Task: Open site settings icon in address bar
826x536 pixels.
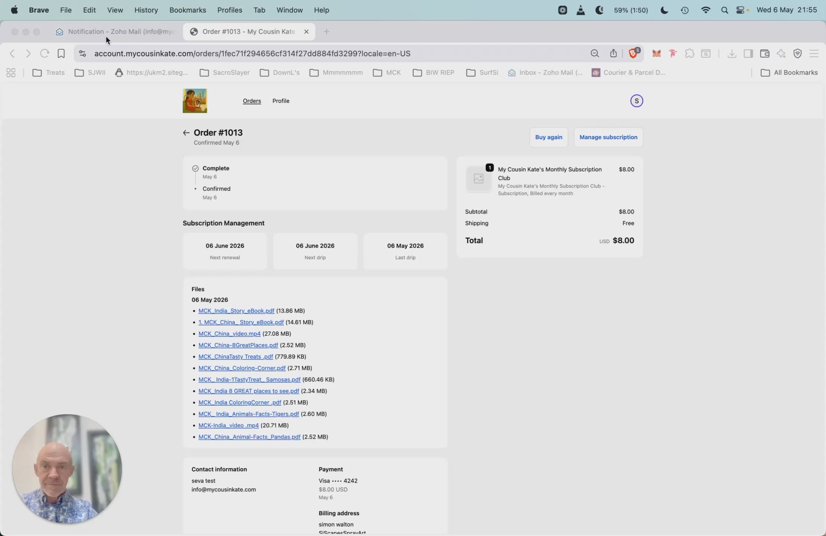Action: tap(83, 54)
